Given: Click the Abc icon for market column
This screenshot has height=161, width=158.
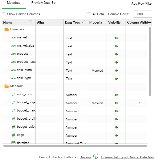Looking at the screenshot, I should pyautogui.click(x=14, y=38).
